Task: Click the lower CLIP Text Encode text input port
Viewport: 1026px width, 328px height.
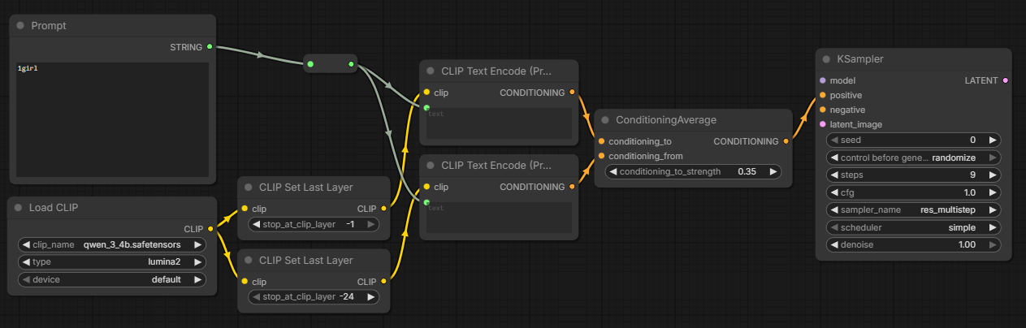Action: click(x=426, y=201)
